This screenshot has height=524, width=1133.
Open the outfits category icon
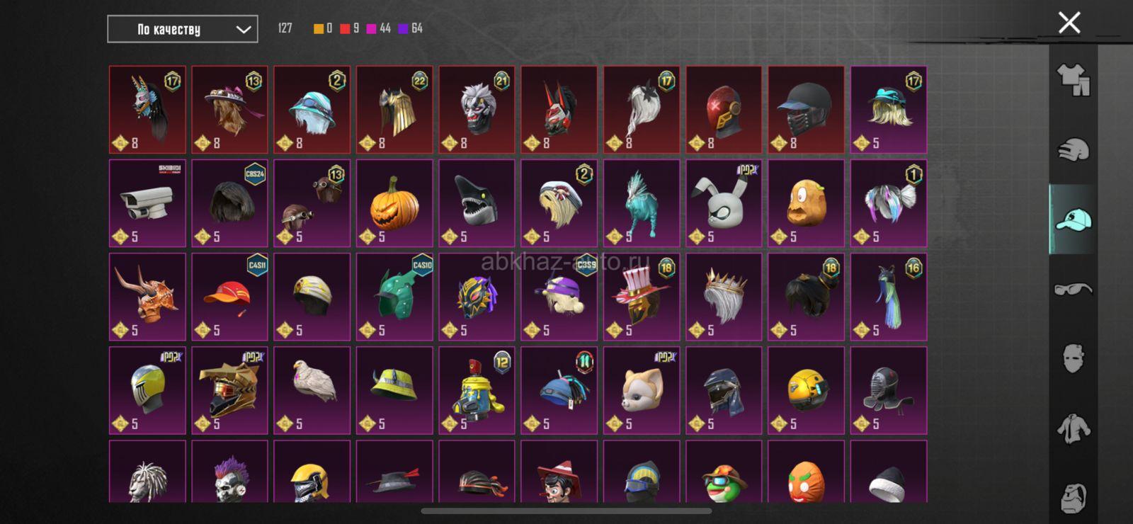coord(1074,80)
